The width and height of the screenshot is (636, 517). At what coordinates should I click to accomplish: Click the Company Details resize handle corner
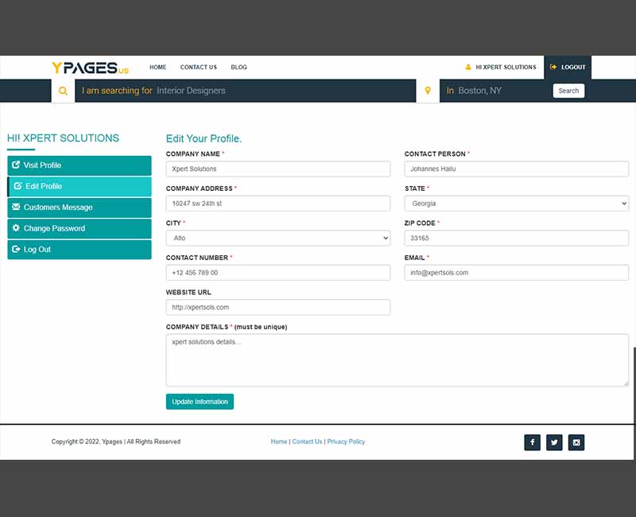[626, 383]
